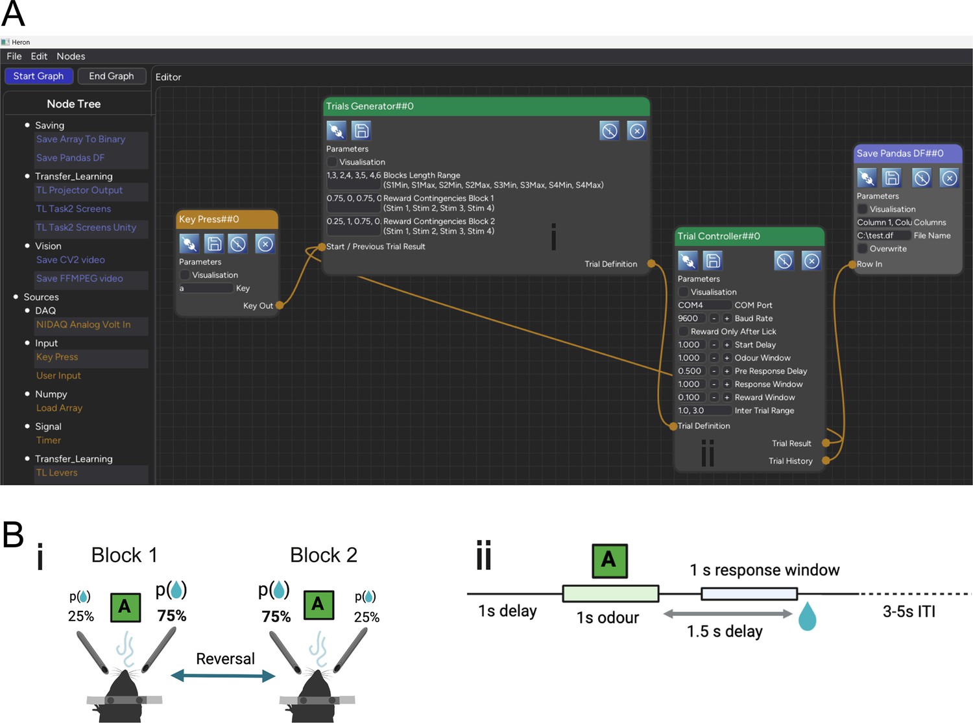Switch to the Editor tab

click(168, 77)
